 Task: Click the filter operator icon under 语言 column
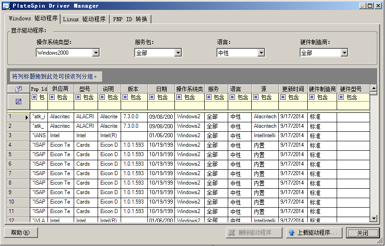click(x=232, y=97)
